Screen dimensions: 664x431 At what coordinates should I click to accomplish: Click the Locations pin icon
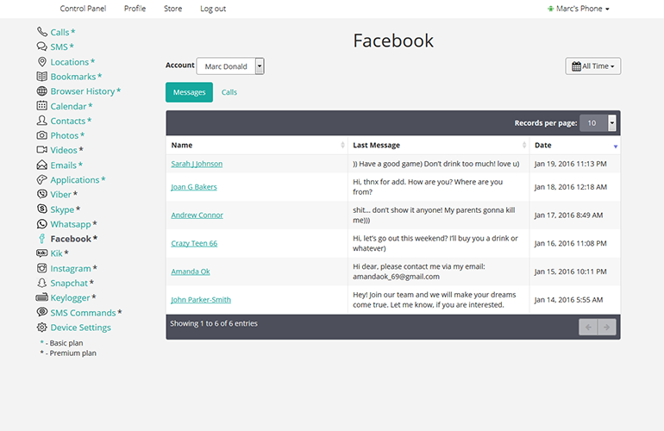click(x=42, y=62)
